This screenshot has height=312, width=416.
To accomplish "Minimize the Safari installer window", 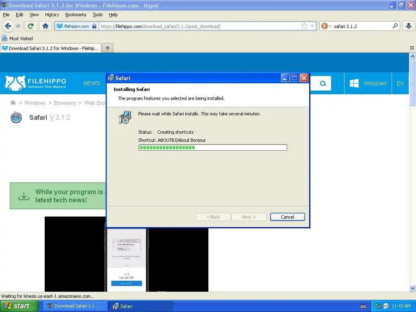I will [285, 78].
